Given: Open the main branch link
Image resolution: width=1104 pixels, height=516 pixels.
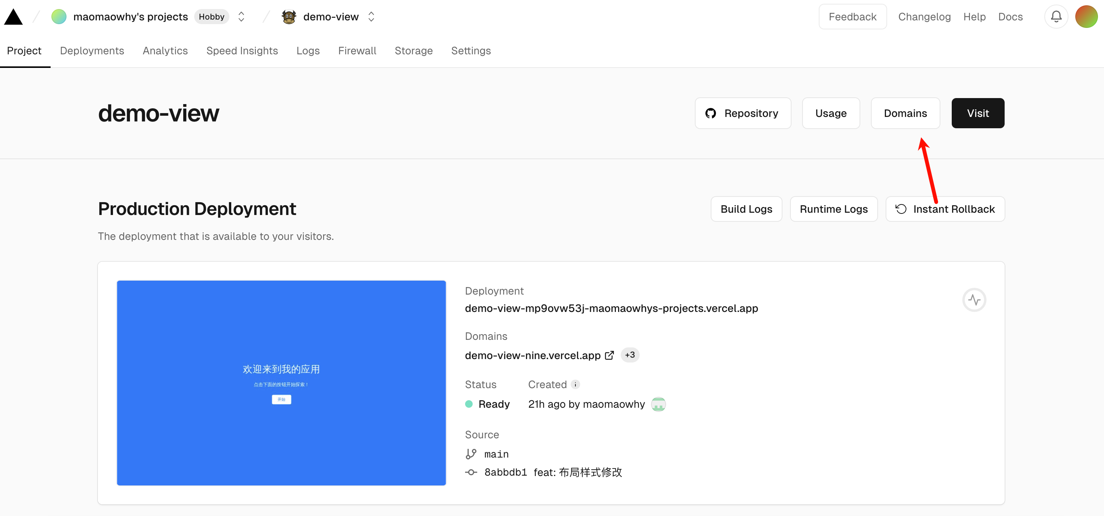Looking at the screenshot, I should coord(496,454).
